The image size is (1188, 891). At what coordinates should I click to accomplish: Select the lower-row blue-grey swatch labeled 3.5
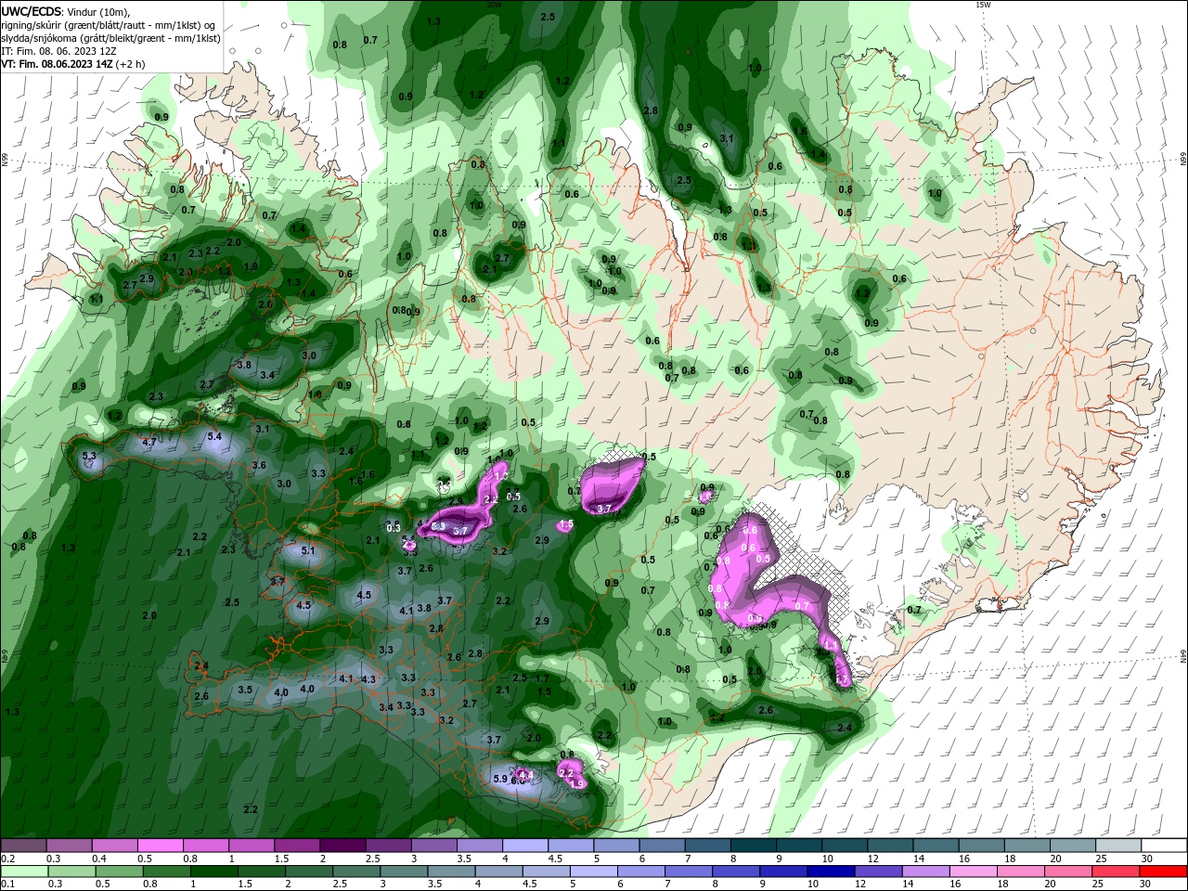click(451, 872)
